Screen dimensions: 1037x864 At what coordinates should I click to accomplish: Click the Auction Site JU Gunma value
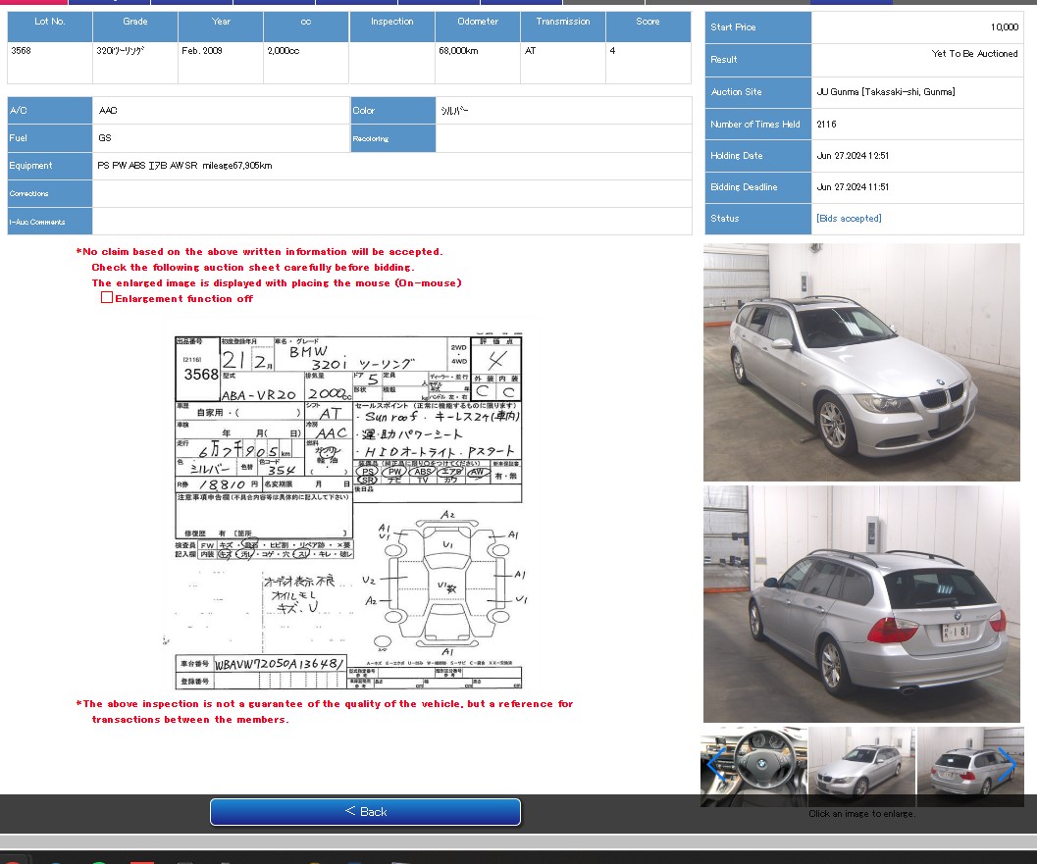coord(885,92)
